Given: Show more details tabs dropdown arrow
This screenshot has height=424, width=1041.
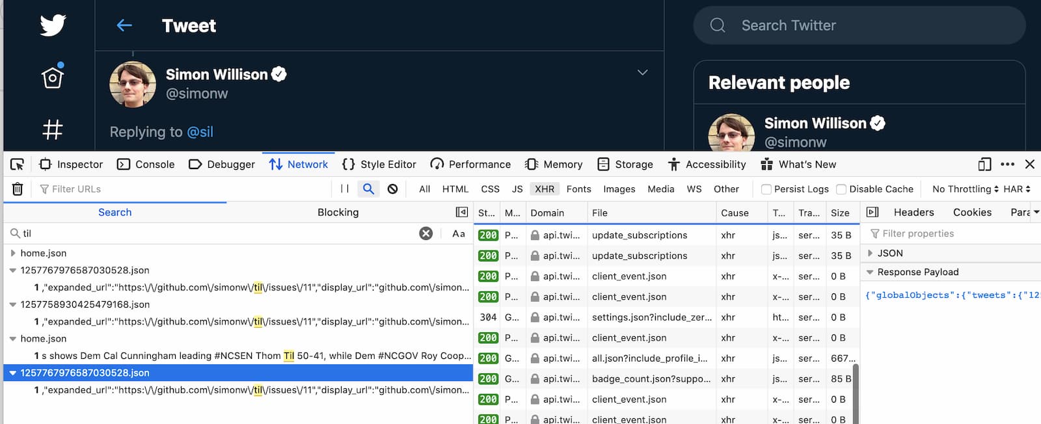Looking at the screenshot, I should (x=1036, y=212).
